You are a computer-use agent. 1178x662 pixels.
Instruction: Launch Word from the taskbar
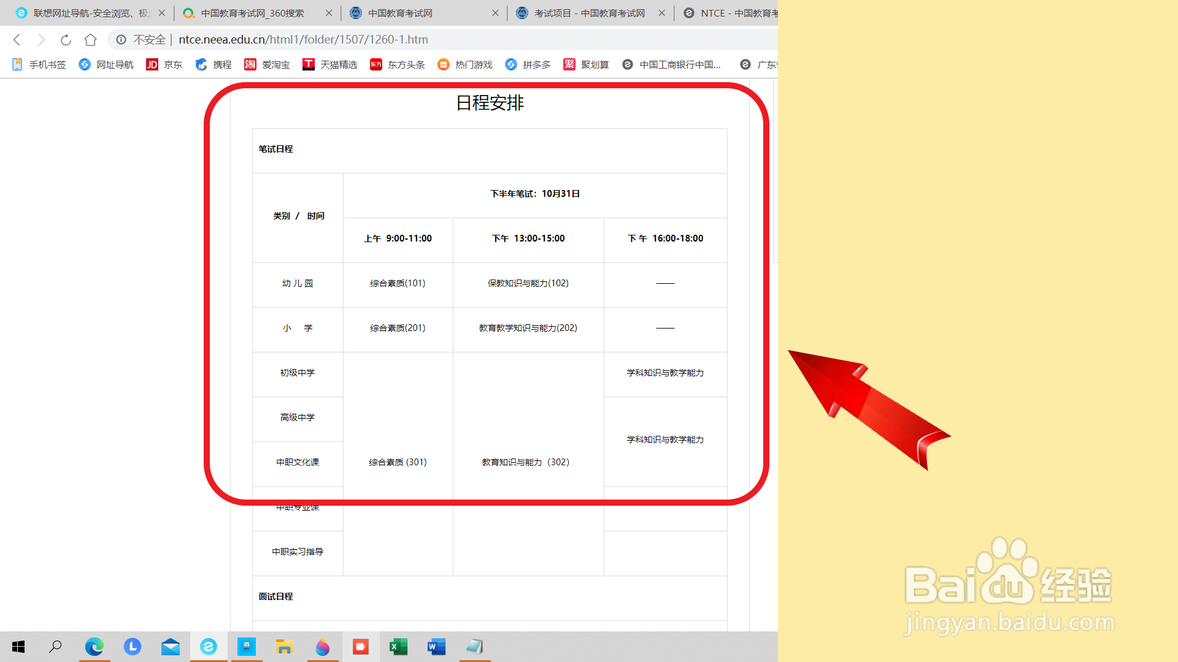(436, 647)
